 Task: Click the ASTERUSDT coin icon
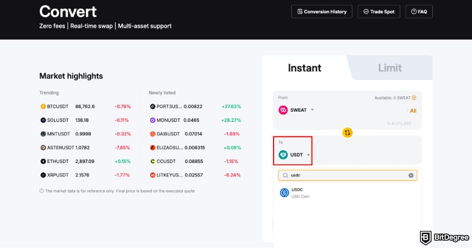pos(43,148)
